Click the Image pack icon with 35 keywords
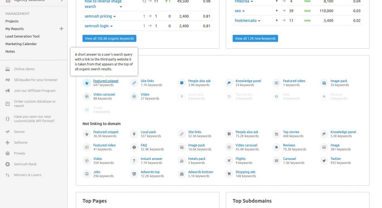The height and width of the screenshot is (208, 382). 324,83
